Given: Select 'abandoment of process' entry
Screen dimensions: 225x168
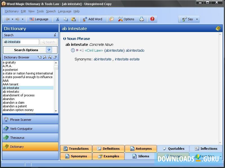Looking at the screenshot, I should pos(19,95).
